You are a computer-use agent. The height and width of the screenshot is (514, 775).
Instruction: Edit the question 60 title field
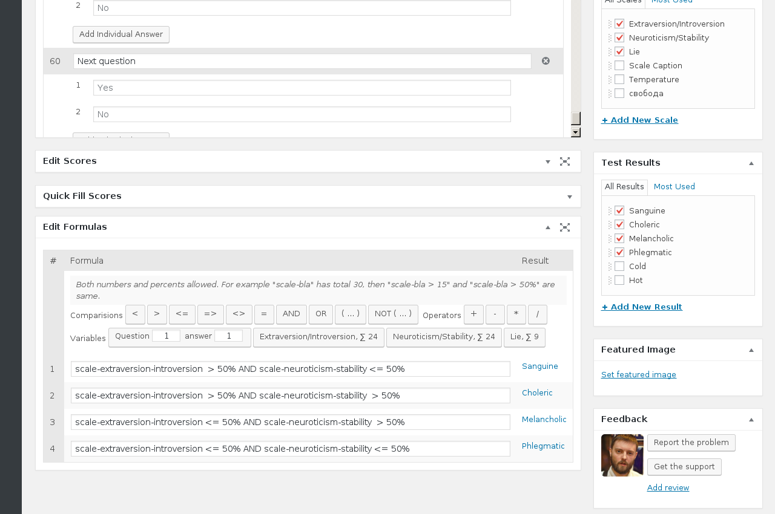(x=302, y=61)
